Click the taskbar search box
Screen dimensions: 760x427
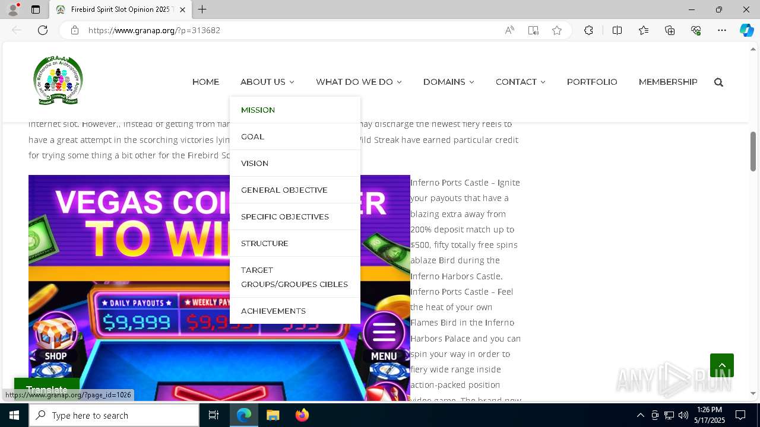click(114, 415)
